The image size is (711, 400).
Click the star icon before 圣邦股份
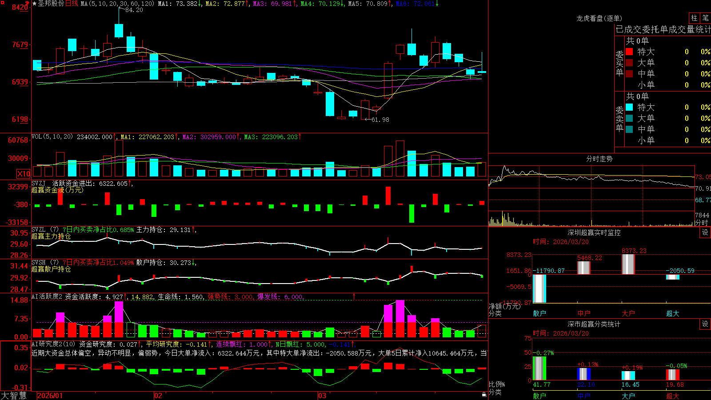(x=34, y=4)
